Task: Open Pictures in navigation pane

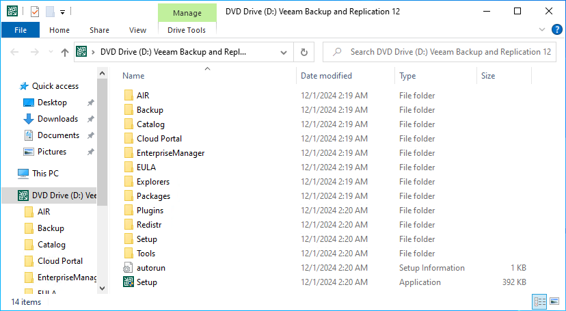Action: (52, 152)
